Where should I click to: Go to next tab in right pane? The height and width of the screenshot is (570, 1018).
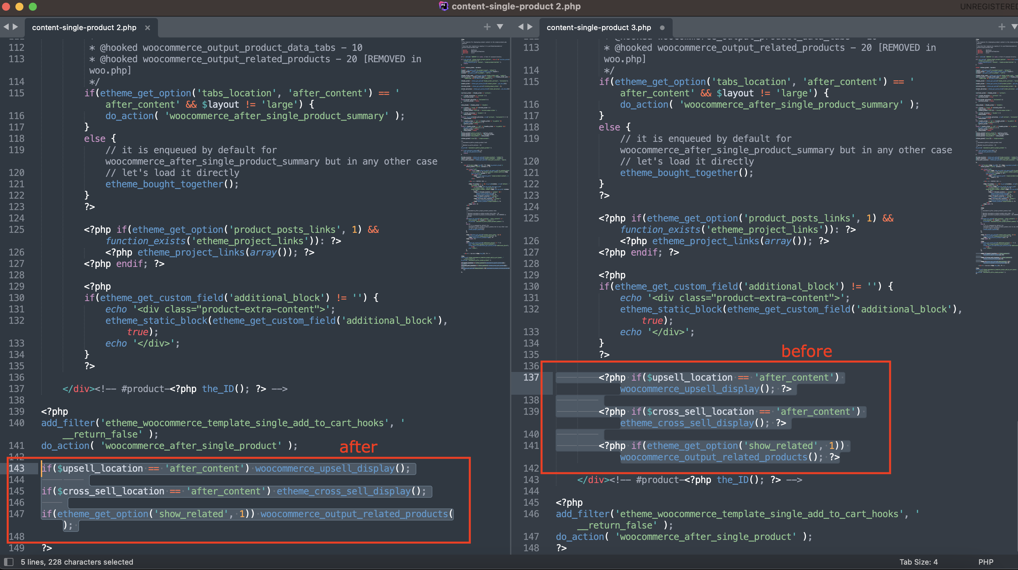point(530,27)
